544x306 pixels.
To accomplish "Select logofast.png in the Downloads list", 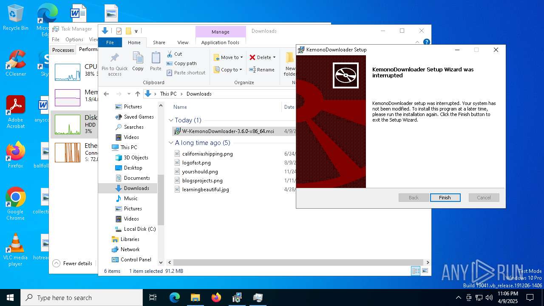I will [x=196, y=163].
